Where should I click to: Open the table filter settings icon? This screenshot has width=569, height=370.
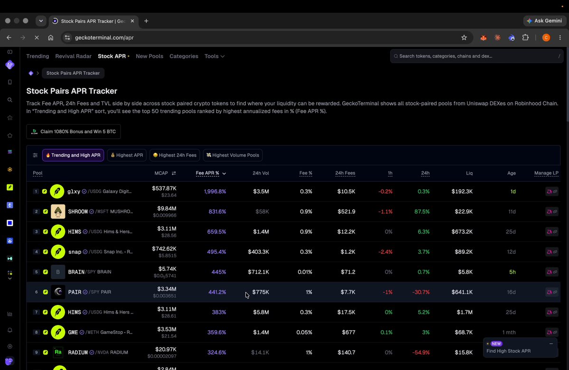(x=35, y=155)
